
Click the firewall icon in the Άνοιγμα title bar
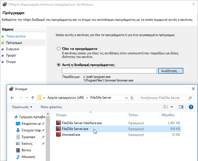(11, 89)
